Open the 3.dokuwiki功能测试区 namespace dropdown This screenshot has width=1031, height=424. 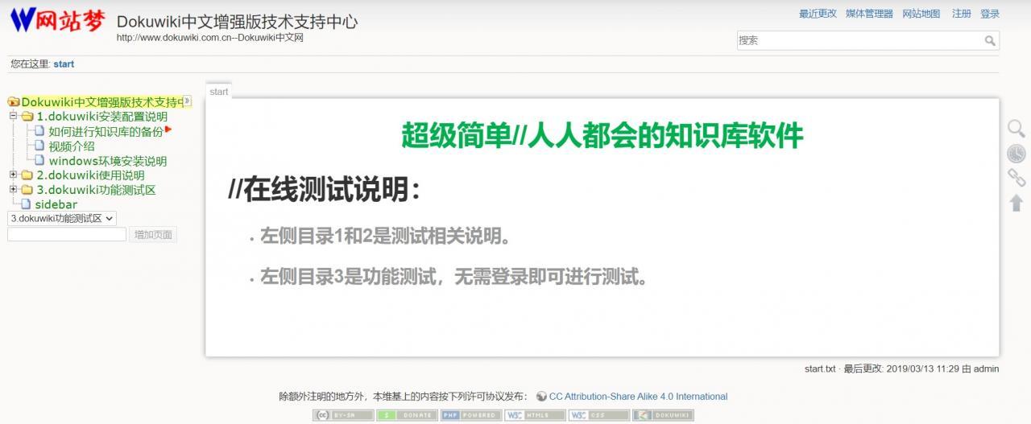coord(62,218)
